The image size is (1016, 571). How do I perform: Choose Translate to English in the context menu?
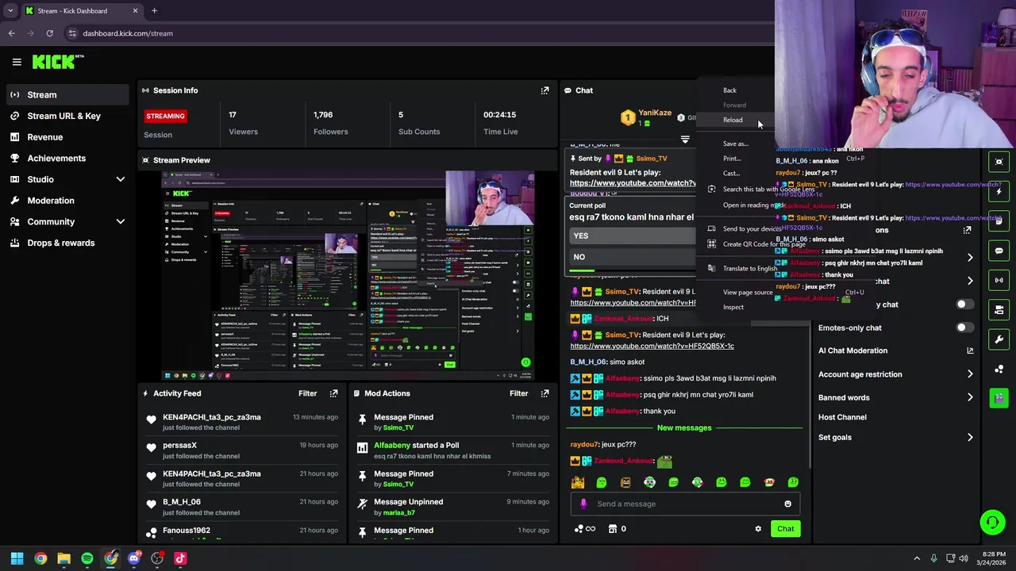[x=749, y=269]
